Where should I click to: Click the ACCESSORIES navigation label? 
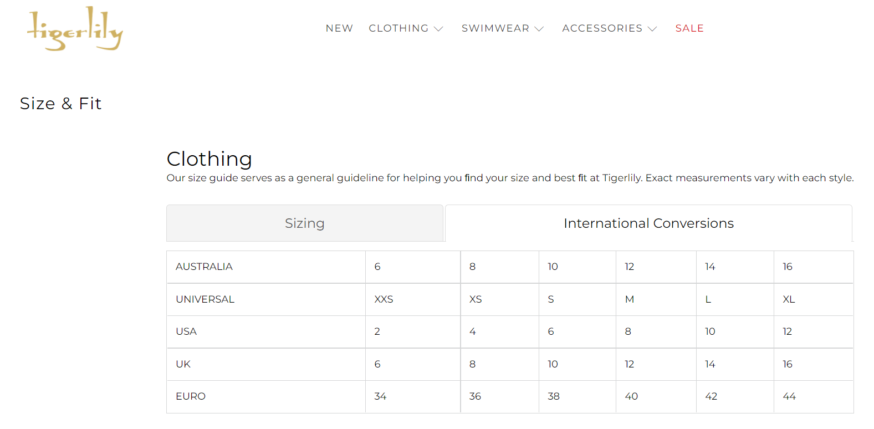coord(602,28)
